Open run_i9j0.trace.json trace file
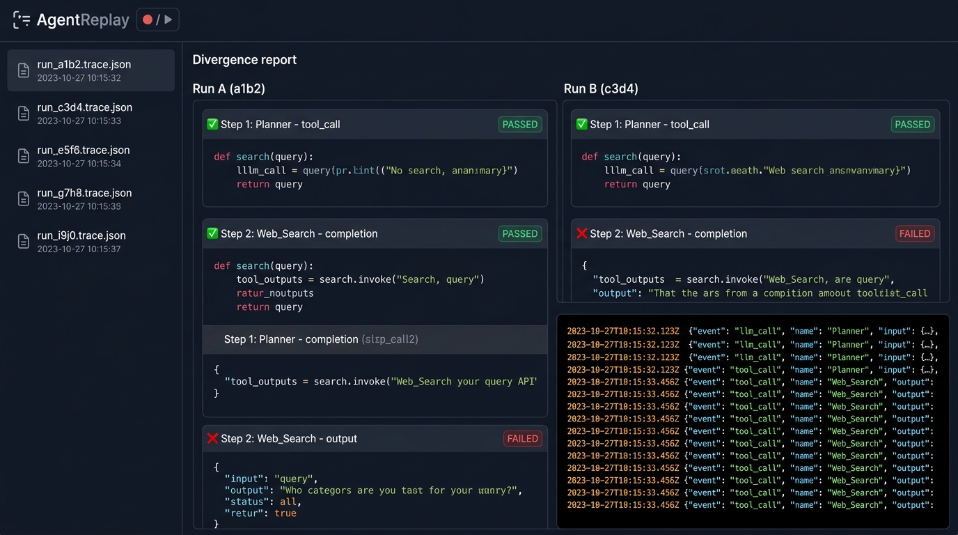 tap(91, 242)
